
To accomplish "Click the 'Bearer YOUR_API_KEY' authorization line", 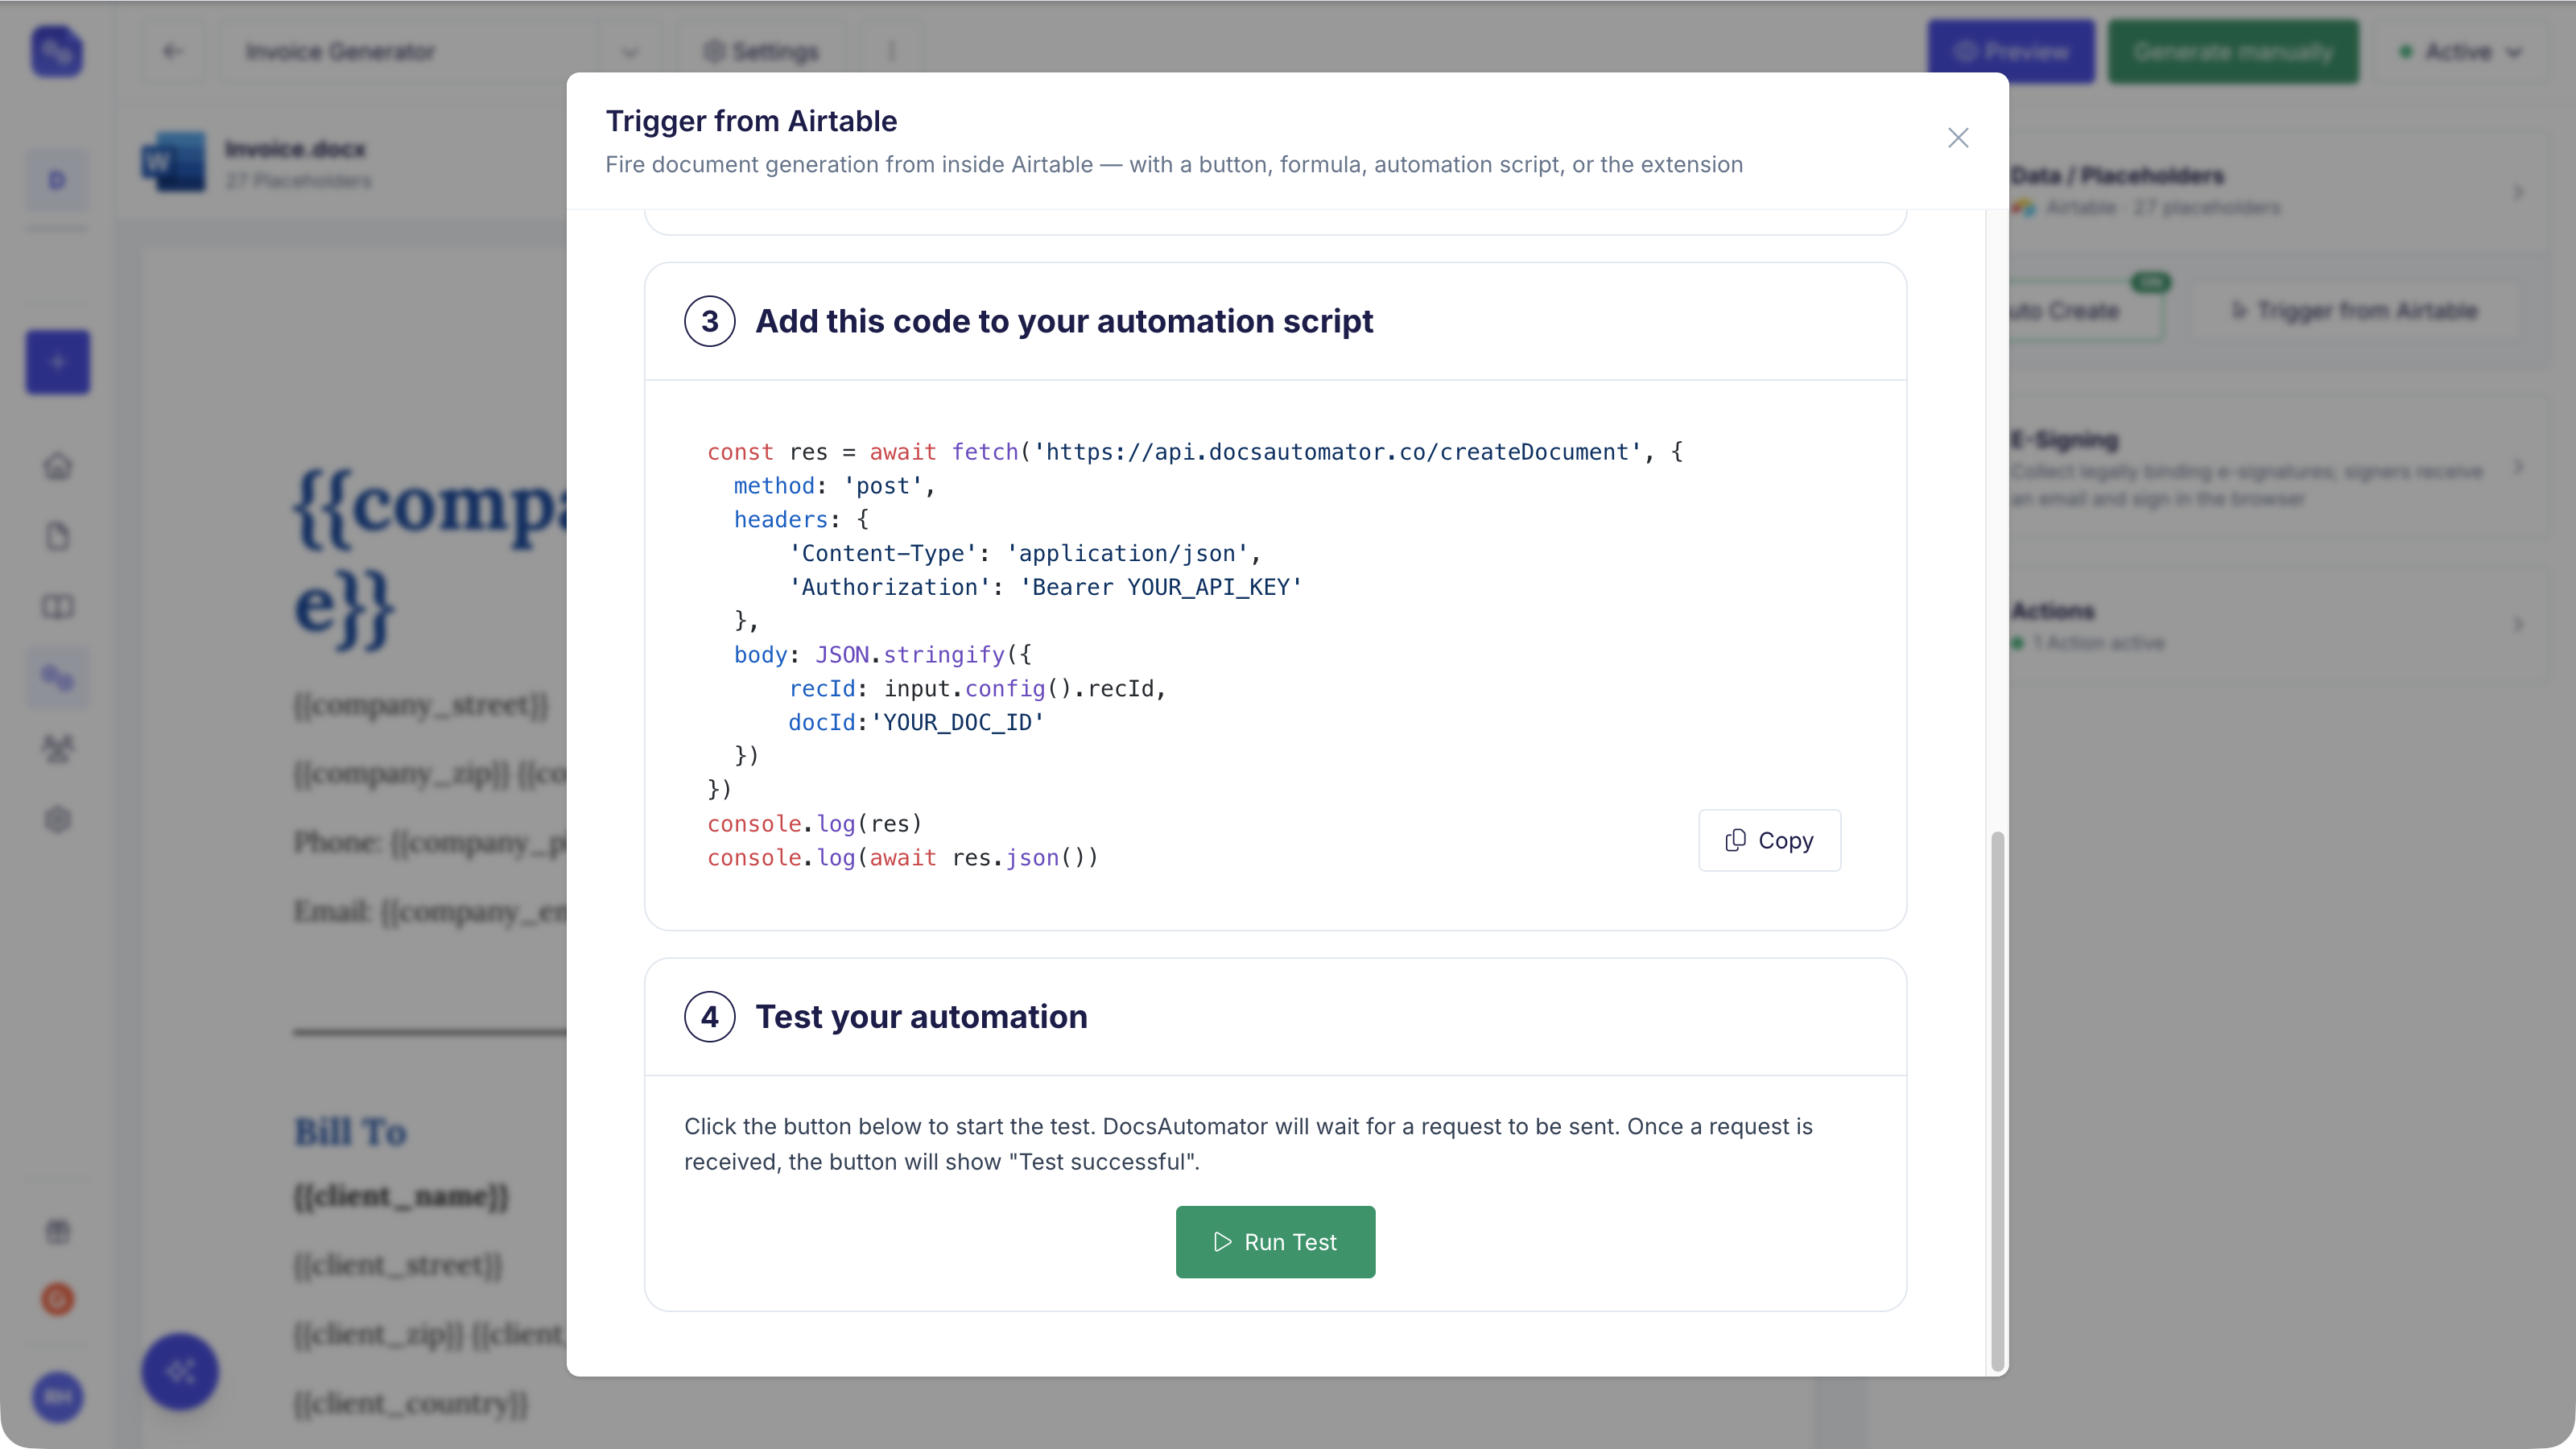I will click(x=1046, y=587).
